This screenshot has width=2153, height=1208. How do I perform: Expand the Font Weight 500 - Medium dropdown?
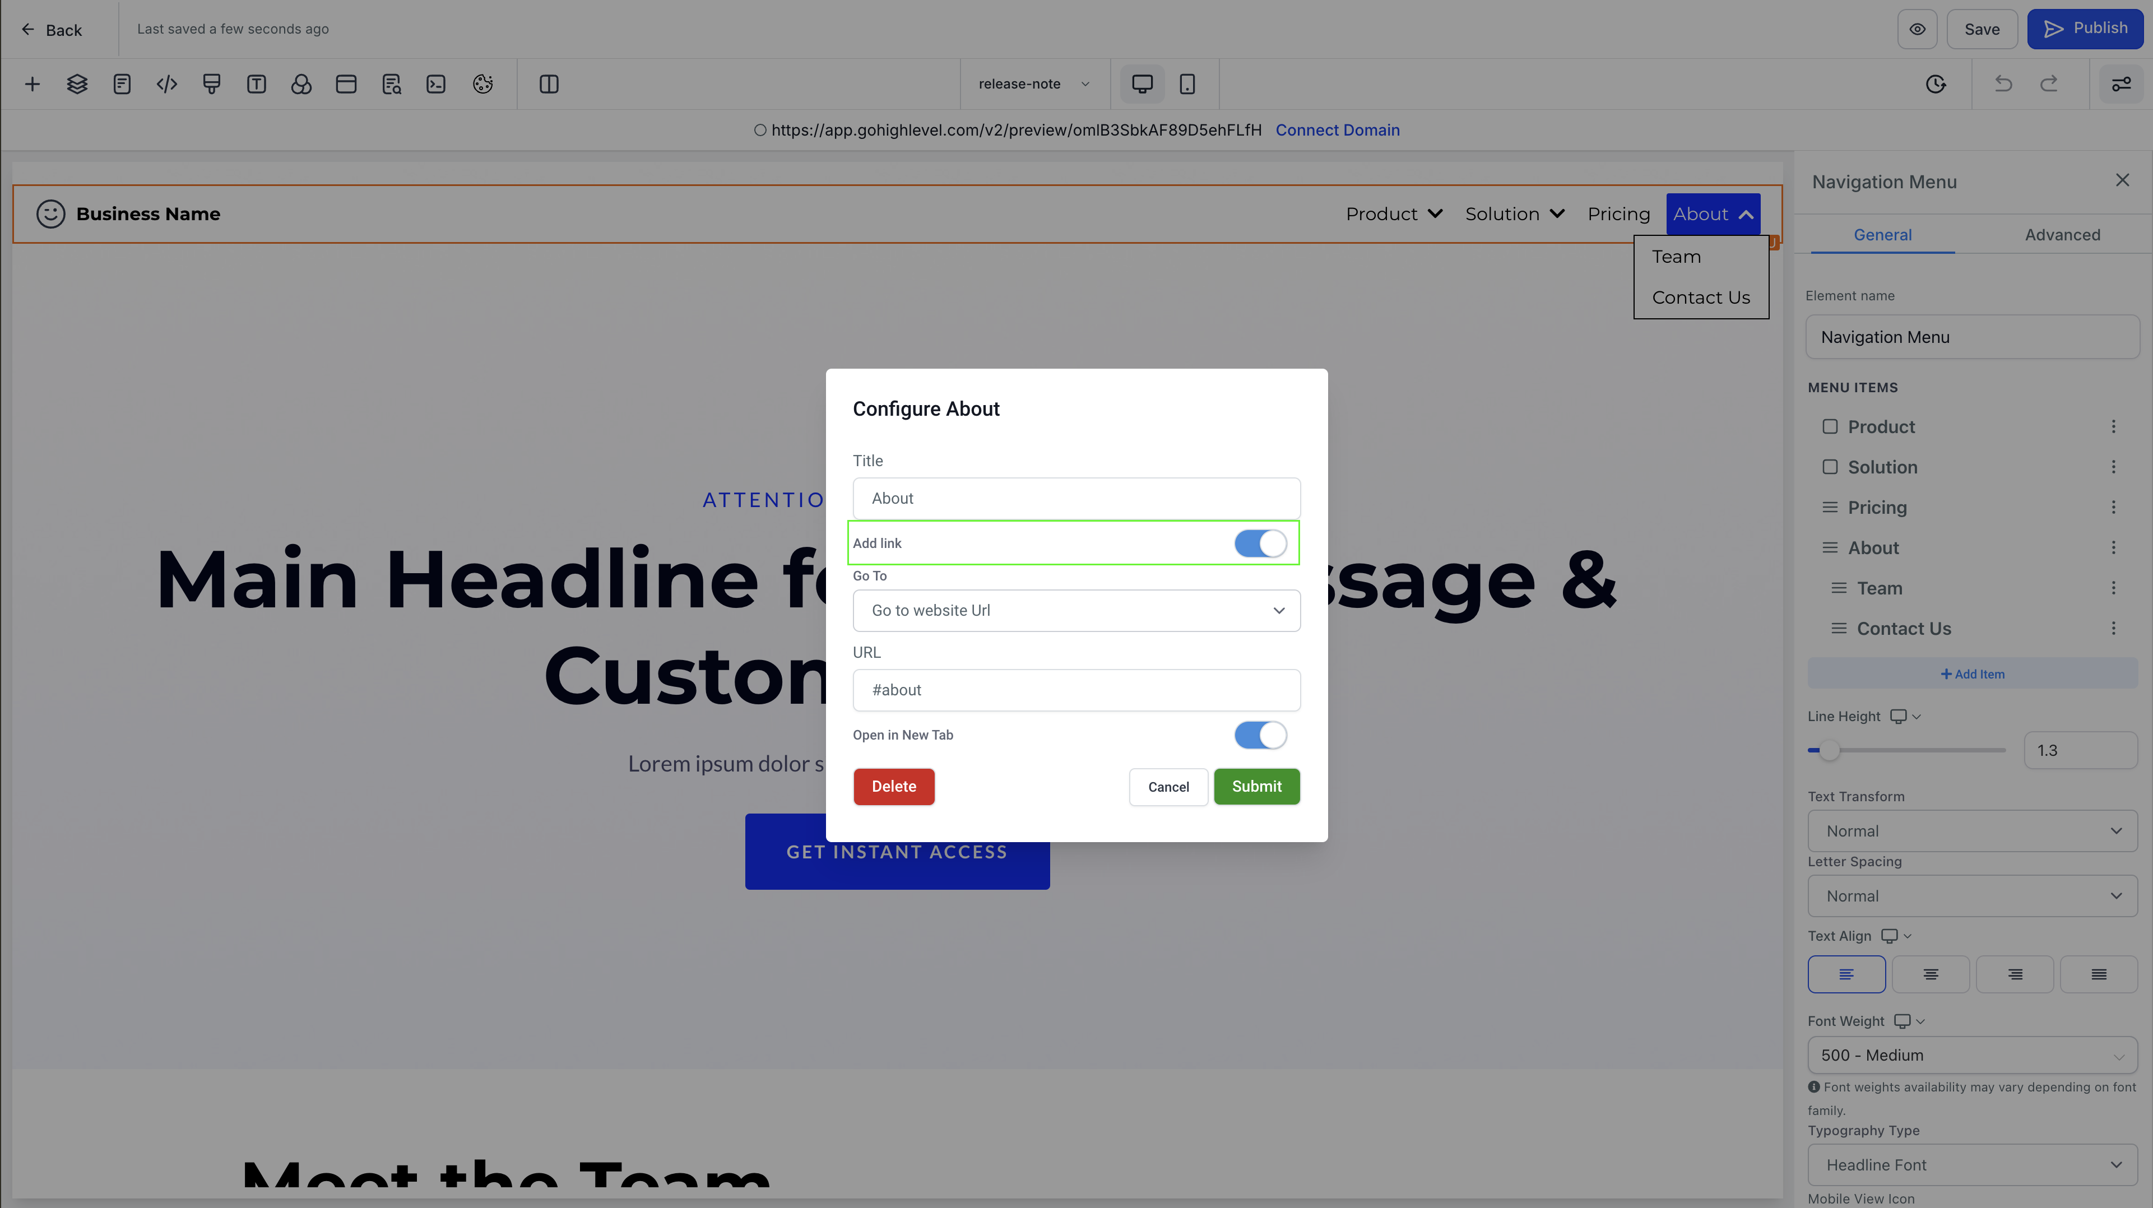(x=1973, y=1055)
